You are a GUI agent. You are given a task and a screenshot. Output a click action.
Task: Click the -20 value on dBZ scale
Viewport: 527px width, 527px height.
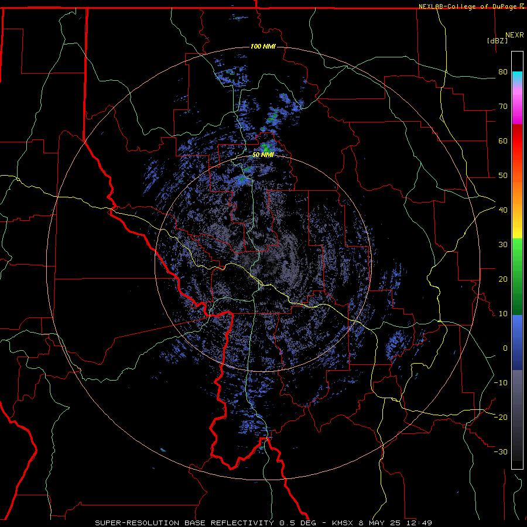[x=501, y=418]
